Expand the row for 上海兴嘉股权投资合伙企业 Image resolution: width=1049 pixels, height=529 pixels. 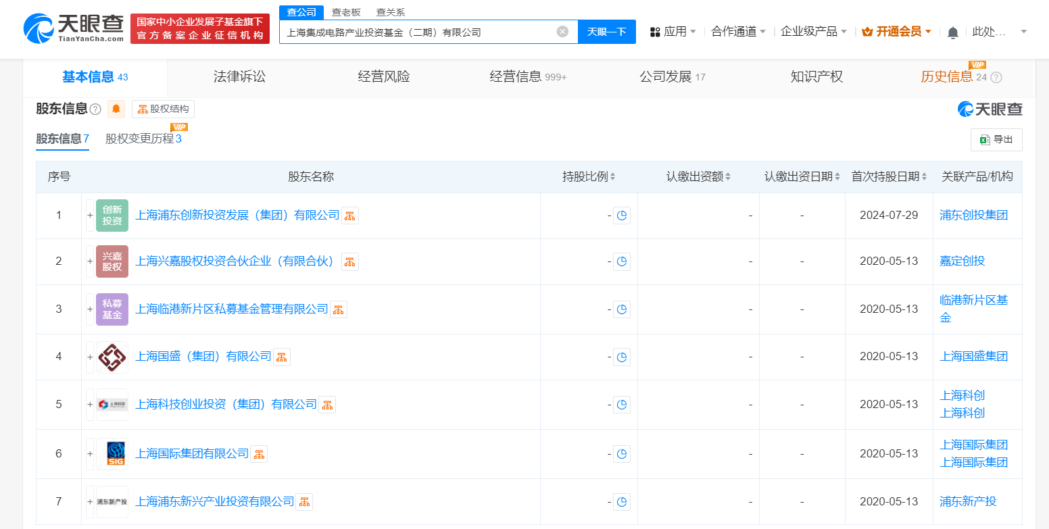[x=89, y=261]
